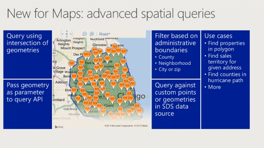The height and width of the screenshot is (148, 264).
Task: Click the Northfield label on the map
Action: click(97, 39)
